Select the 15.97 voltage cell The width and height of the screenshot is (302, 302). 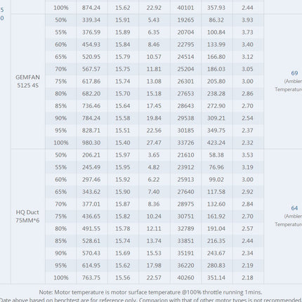click(x=123, y=155)
